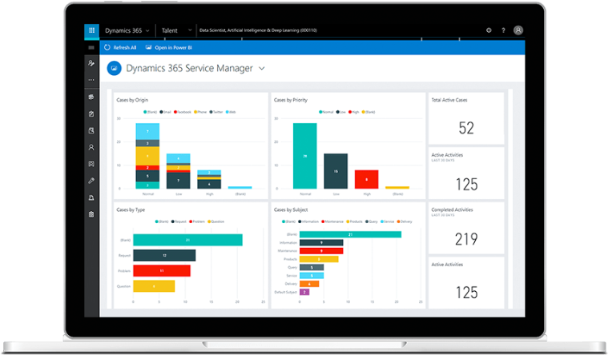Image resolution: width=608 pixels, height=355 pixels.
Task: Toggle Maintenance legend in Cases by Subject
Action: (332, 221)
